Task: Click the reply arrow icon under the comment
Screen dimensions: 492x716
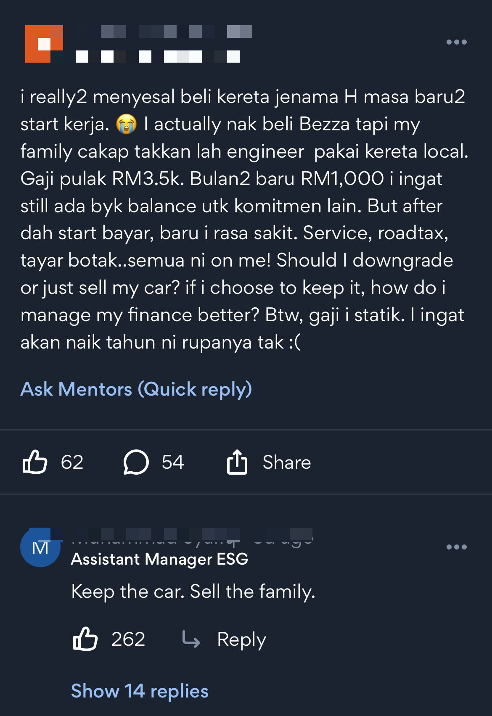Action: pos(191,639)
